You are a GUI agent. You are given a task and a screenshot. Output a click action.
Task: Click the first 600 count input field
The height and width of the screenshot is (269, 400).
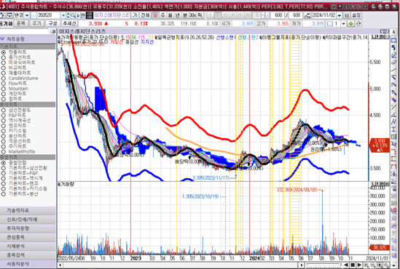(278, 15)
